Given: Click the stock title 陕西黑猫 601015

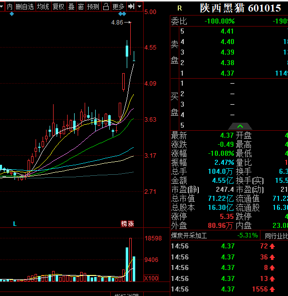Looking at the screenshot, I should (x=240, y=8).
